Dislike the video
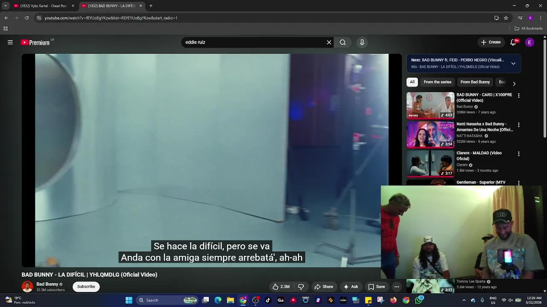 (301, 287)
